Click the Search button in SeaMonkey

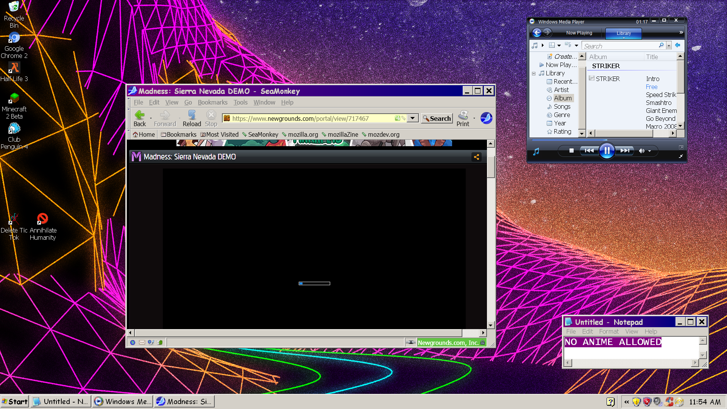437,118
